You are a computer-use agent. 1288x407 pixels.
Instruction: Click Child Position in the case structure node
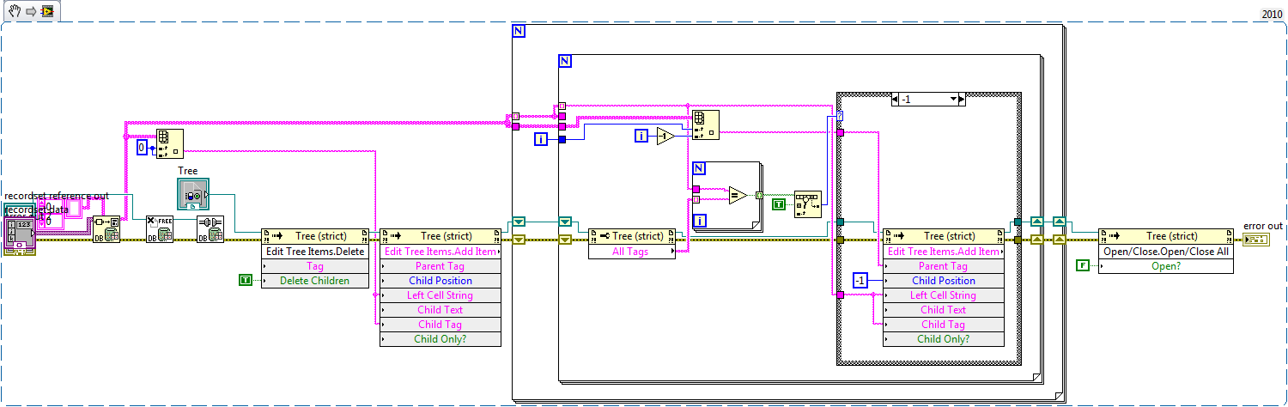click(944, 280)
